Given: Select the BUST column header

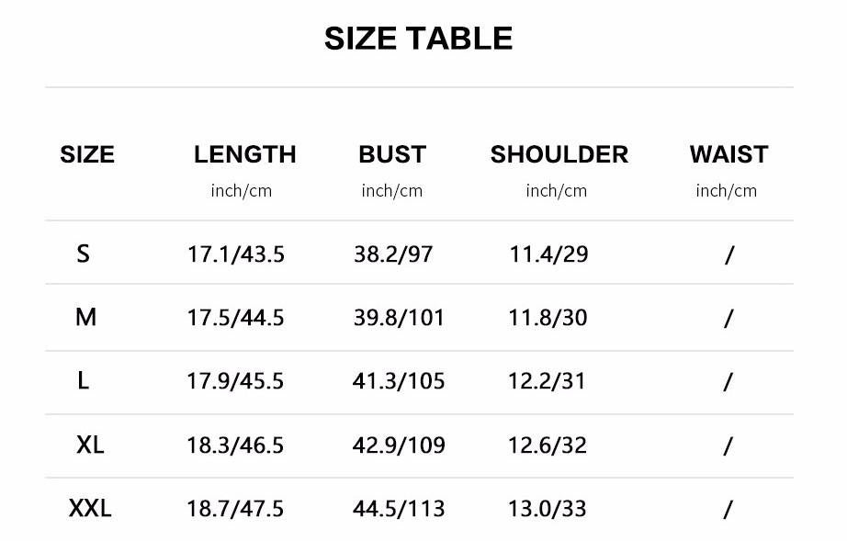Looking at the screenshot, I should (392, 154).
